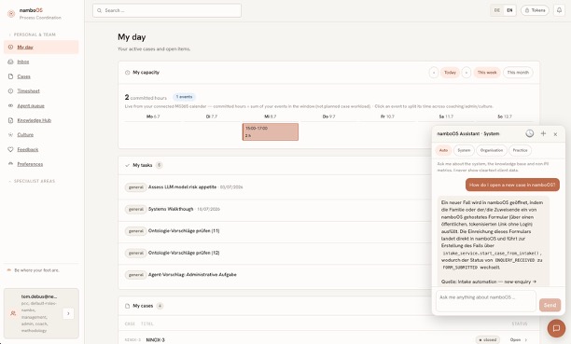Image resolution: width=571 pixels, height=344 pixels.
Task: Click the My day sidebar icon
Action: click(x=10, y=47)
